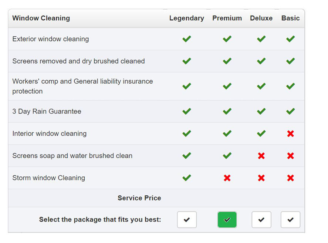Click the green check for Legendary storm window cleaning
This screenshot has height=243, width=328.
(187, 178)
